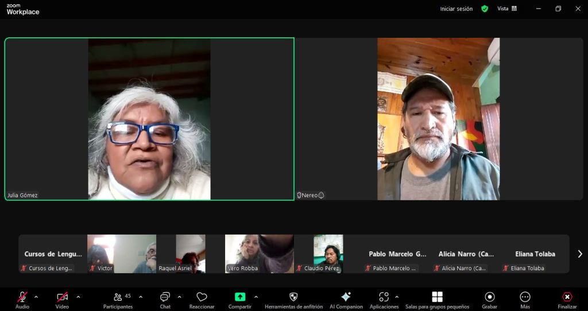Expand video options arrow next to Vídeo
This screenshot has width=588, height=311.
pyautogui.click(x=78, y=297)
